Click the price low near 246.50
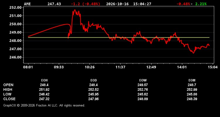Image resolution: width=220 pixels, height=117 pixels. pyautogui.click(x=193, y=53)
